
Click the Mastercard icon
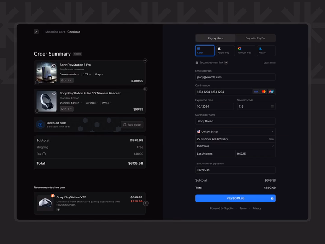coord(264,92)
